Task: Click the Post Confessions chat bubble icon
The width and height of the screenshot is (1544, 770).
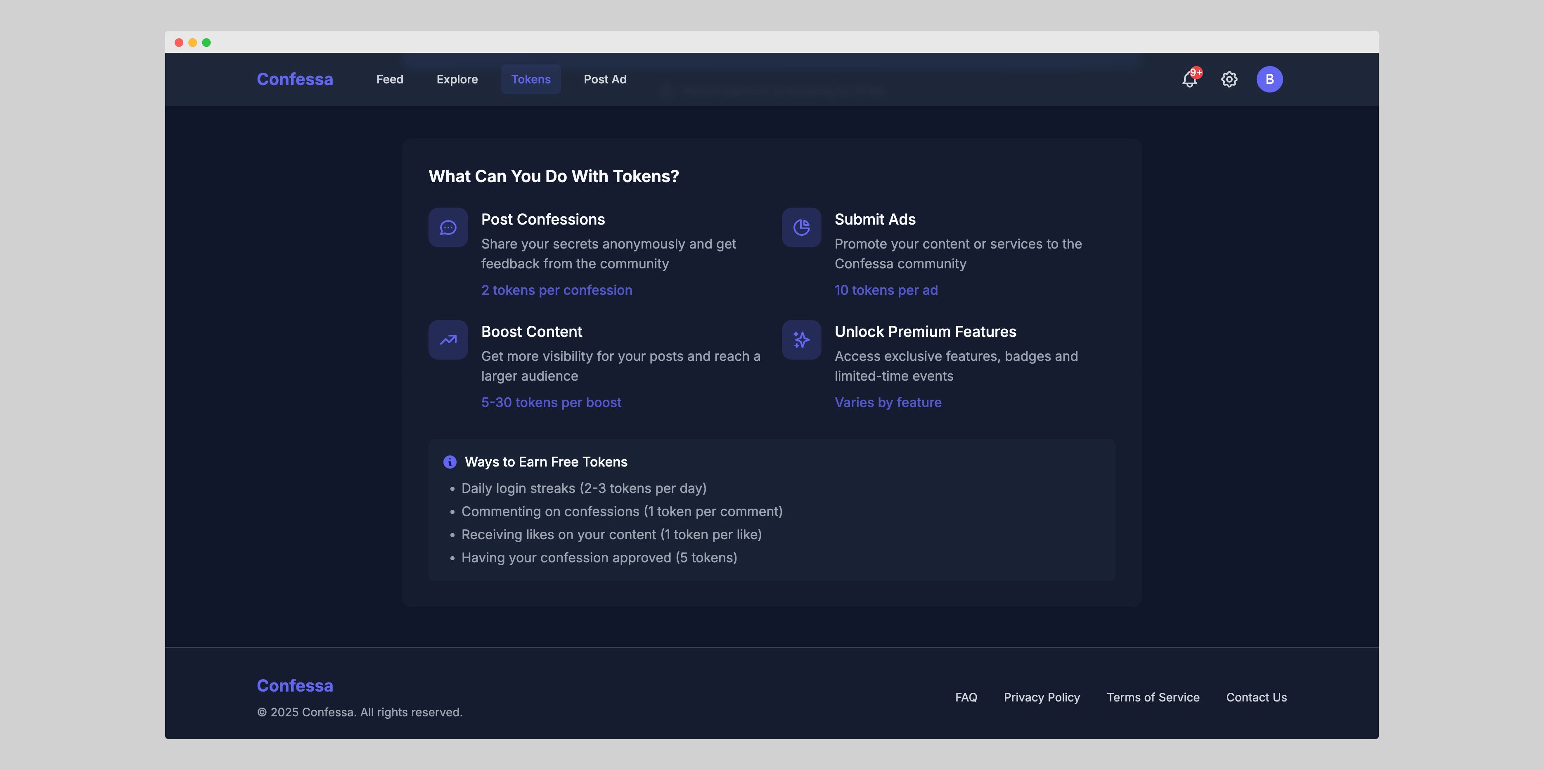Action: coord(448,228)
